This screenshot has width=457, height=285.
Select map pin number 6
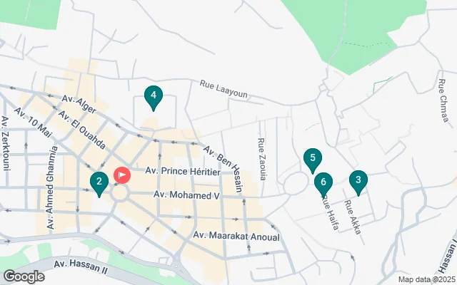coord(323,185)
